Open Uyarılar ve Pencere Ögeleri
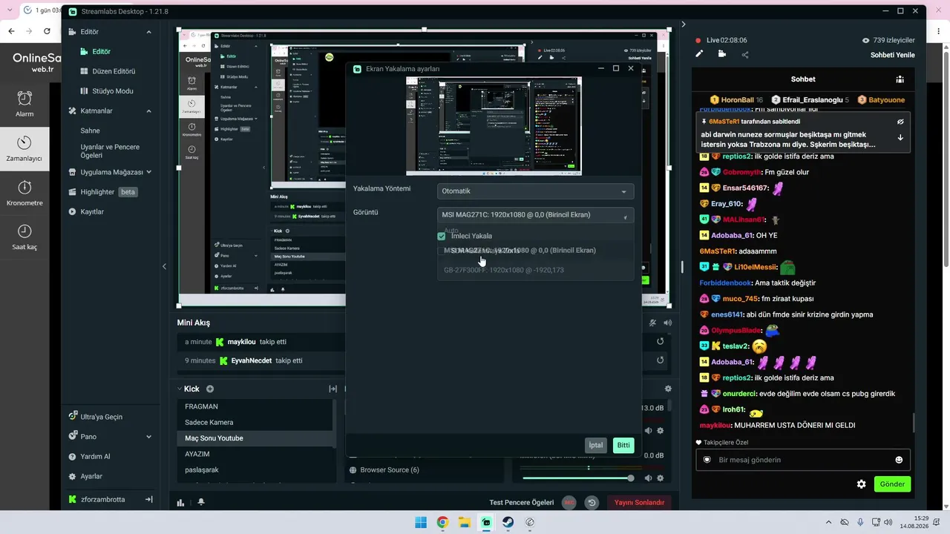Viewport: 950px width, 534px height. (x=110, y=151)
